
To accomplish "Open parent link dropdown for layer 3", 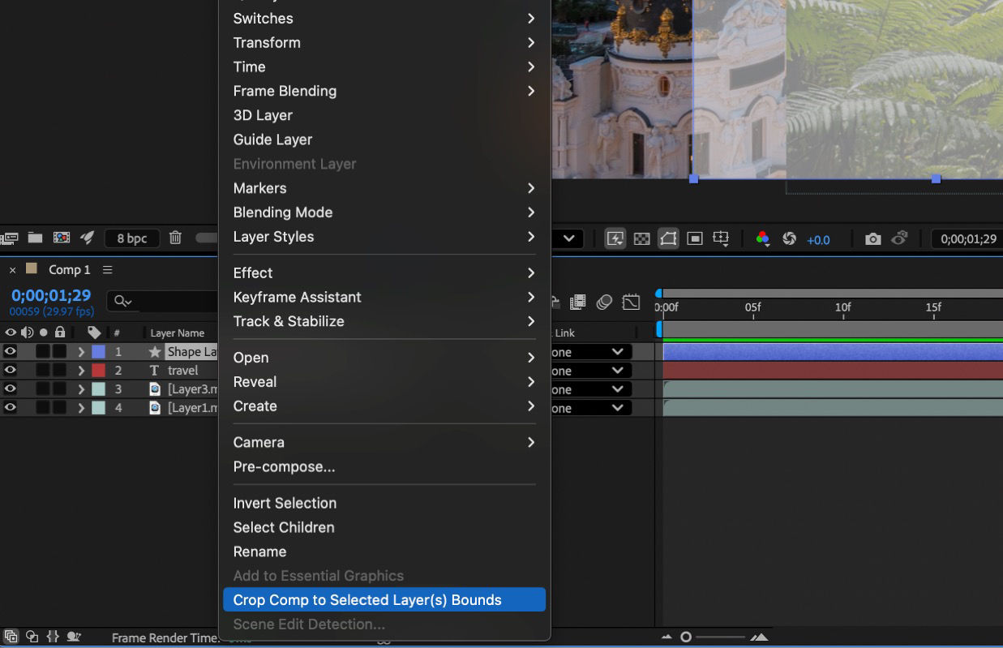I will (x=617, y=389).
